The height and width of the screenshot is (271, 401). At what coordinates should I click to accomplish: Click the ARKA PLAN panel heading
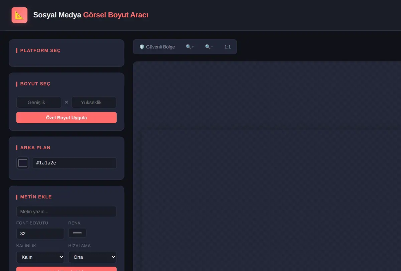point(35,148)
